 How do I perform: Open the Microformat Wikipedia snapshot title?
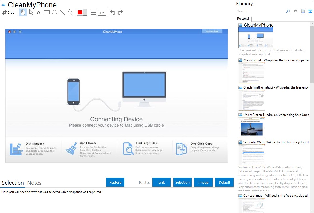(276, 60)
